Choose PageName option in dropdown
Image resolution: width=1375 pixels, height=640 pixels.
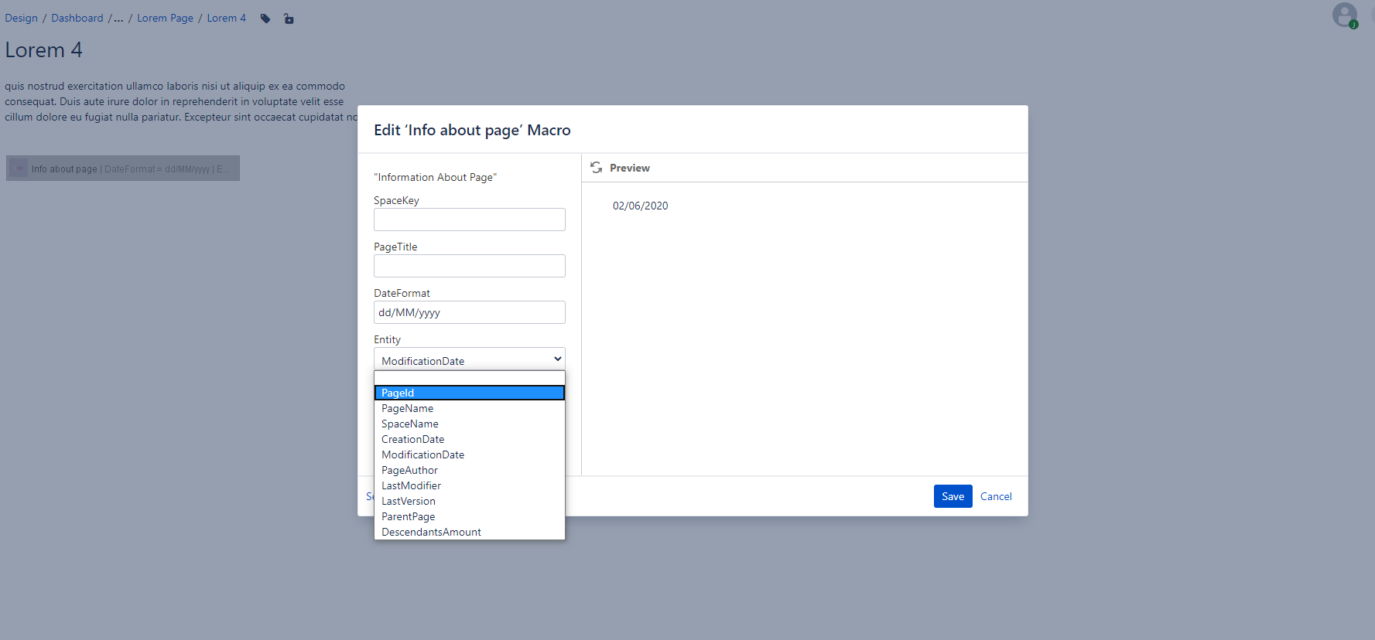click(470, 408)
